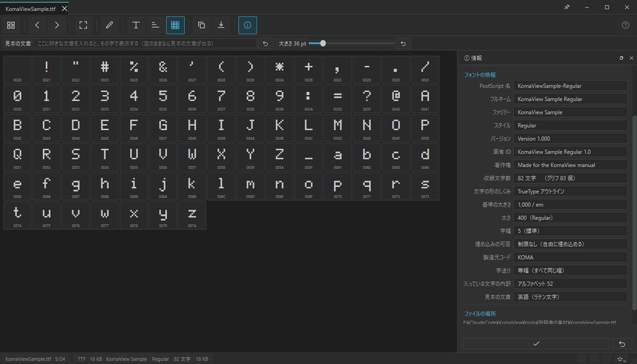Open the font list grid view
Image resolution: width=637 pixels, height=364 pixels.
tap(11, 25)
